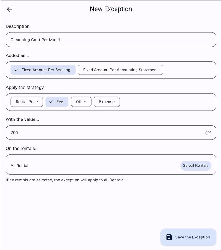
Task: Click the helper text about no rentals selected
Action: click(65, 180)
